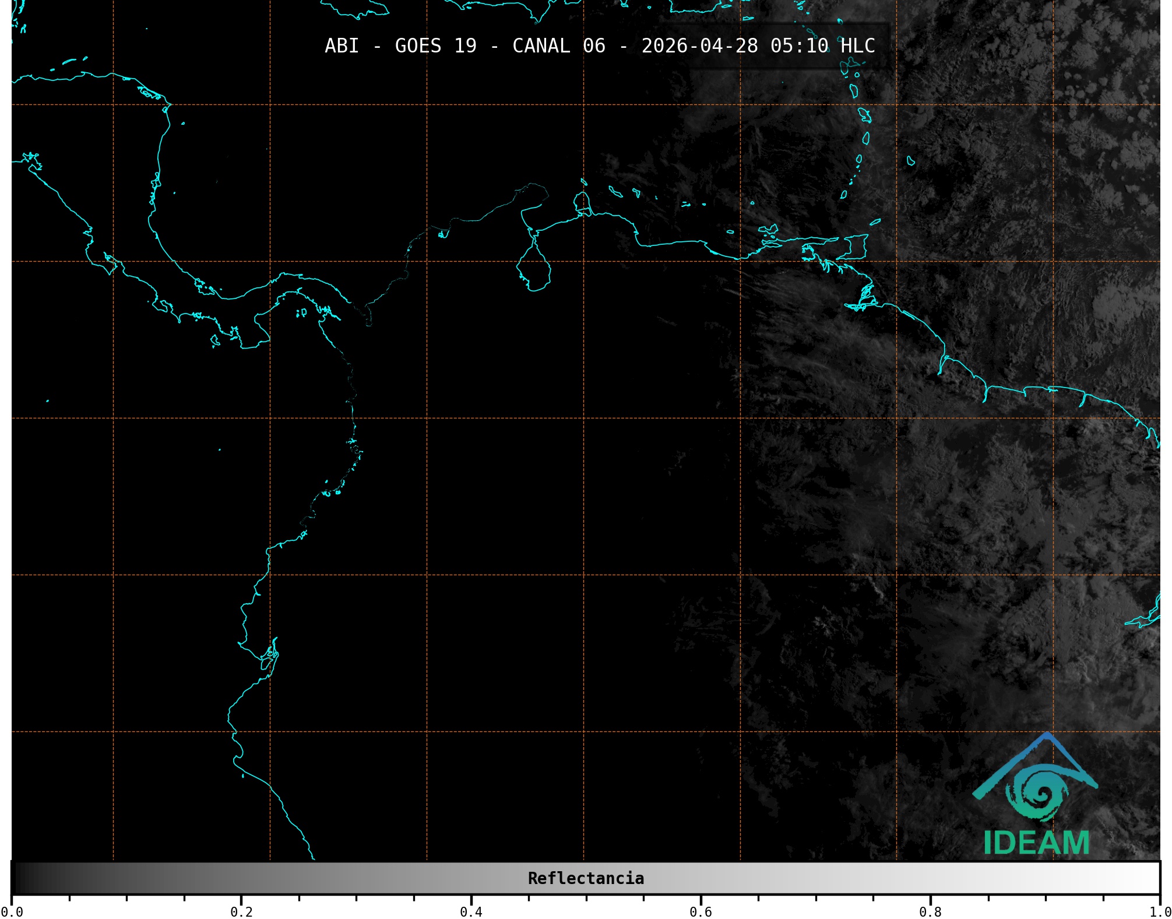The width and height of the screenshot is (1172, 919).
Task: Click the green IDEAM logo text
Action: (1036, 843)
